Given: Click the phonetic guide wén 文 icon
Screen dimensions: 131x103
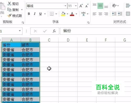Looking at the screenshot, I should click(x=83, y=14).
